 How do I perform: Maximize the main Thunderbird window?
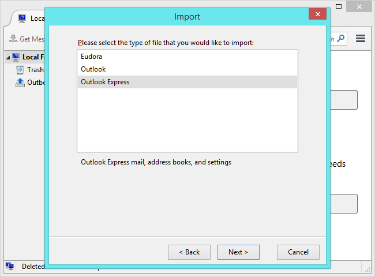[x=339, y=6]
